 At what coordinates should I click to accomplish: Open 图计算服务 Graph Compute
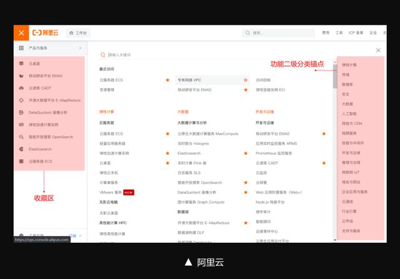point(201,202)
